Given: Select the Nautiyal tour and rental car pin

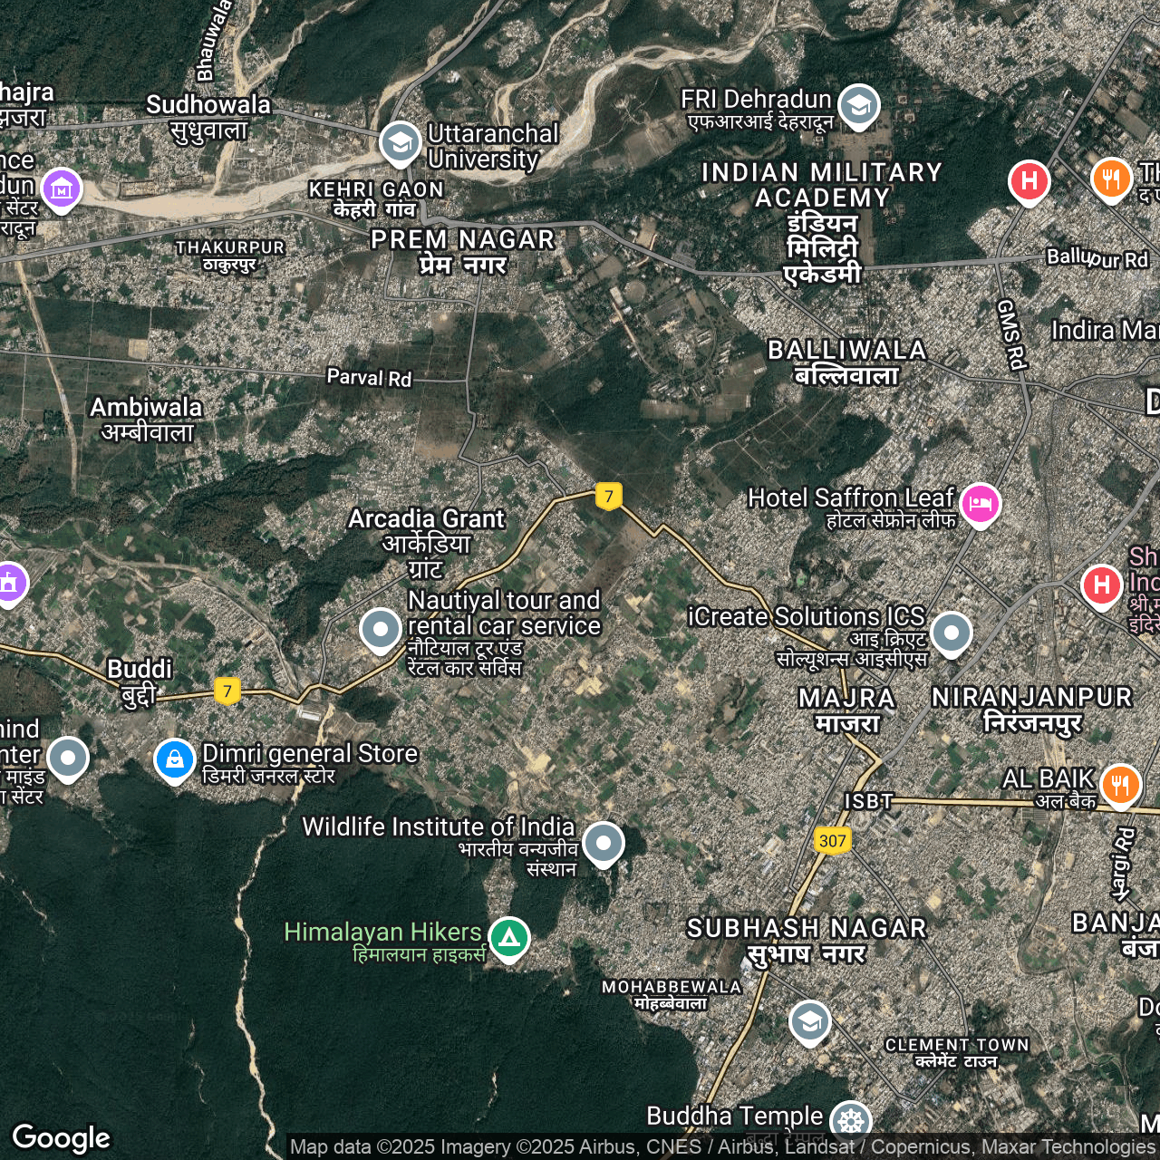Looking at the screenshot, I should (381, 628).
